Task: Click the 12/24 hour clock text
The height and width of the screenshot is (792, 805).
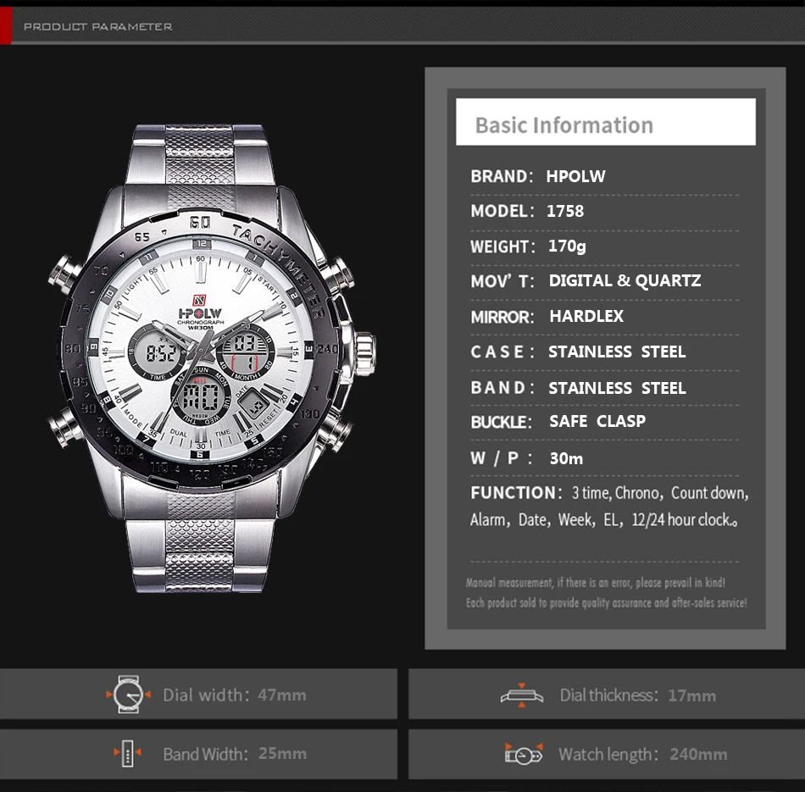Action: (x=685, y=520)
